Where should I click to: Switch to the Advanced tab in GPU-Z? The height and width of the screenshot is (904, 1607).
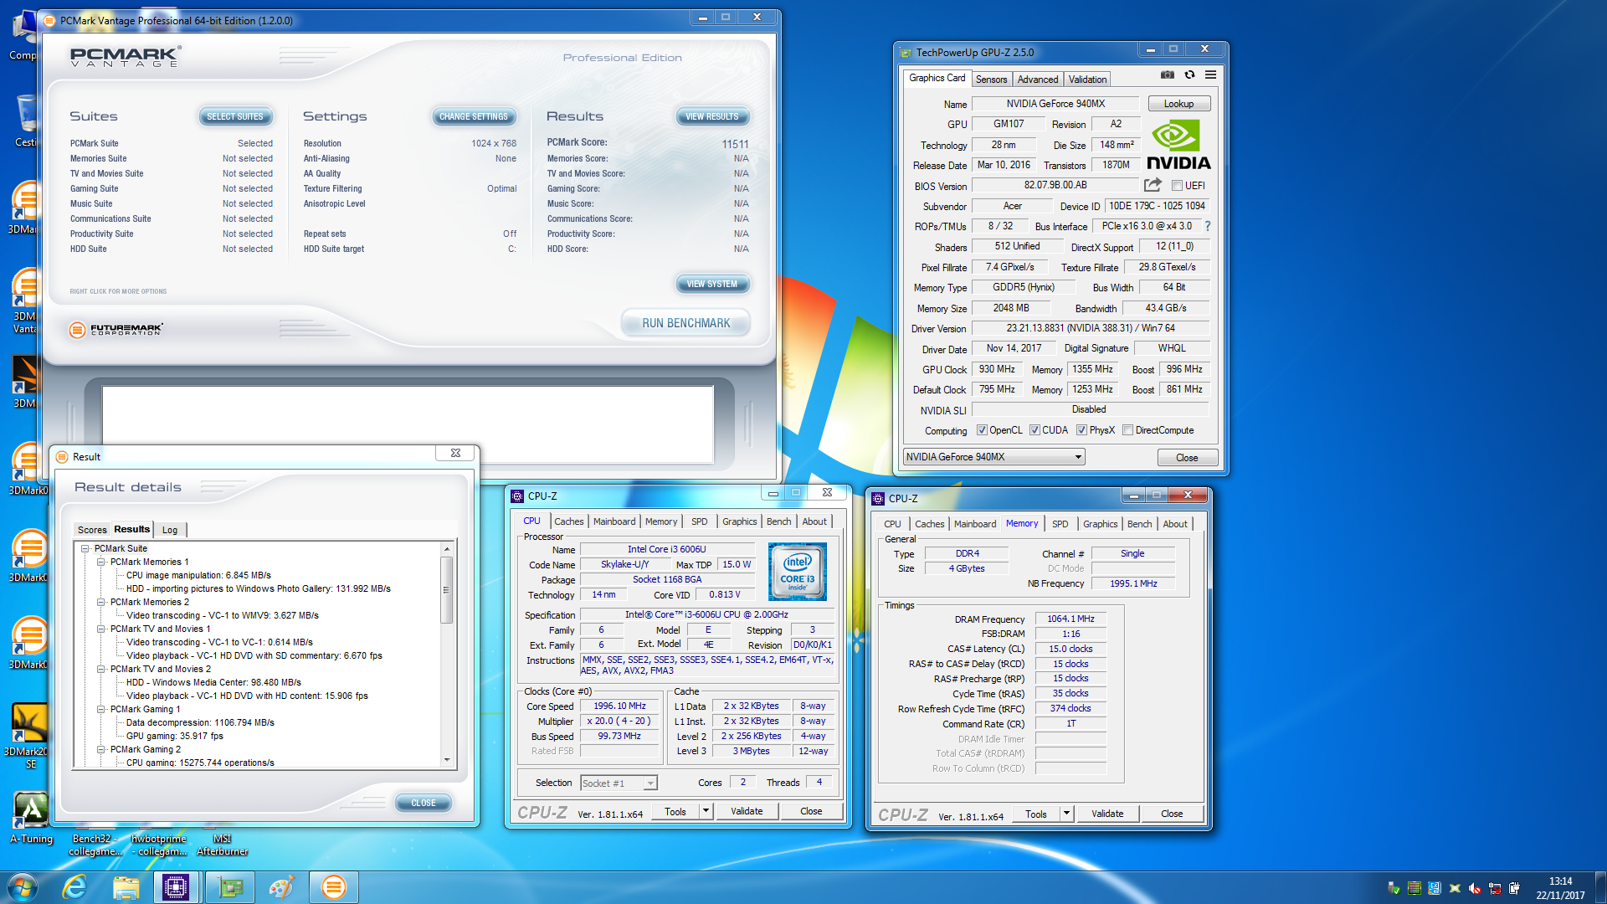1038,80
